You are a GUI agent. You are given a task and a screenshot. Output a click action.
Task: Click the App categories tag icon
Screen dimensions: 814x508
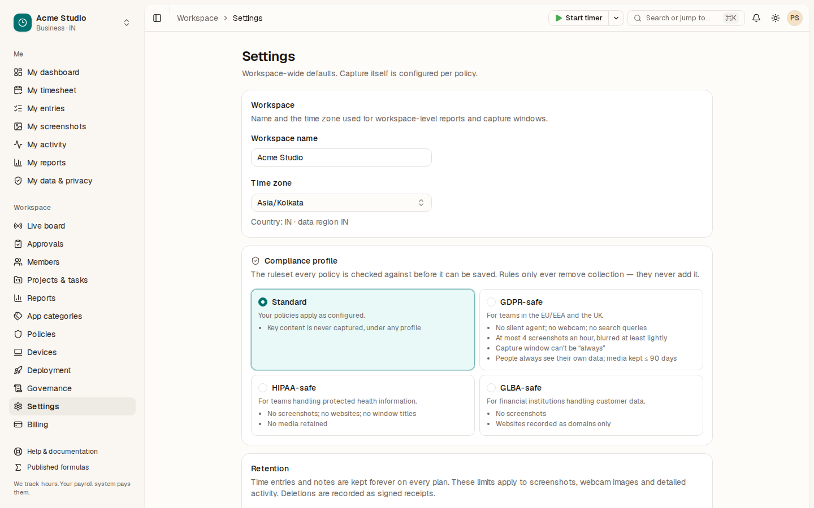click(x=18, y=316)
